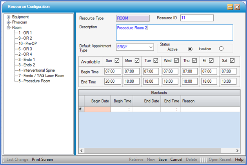Screen dimensions: 247x165
Task: Toggle the Wed availability checkbox
Action: pos(176,61)
